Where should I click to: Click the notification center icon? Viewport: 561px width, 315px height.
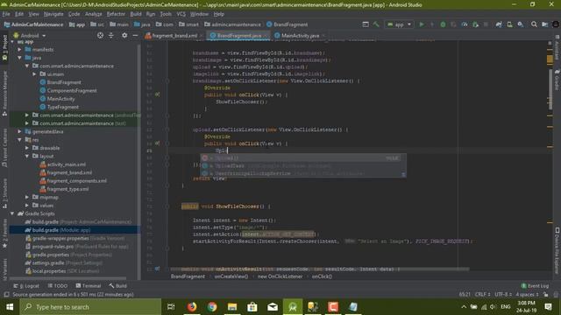point(548,307)
